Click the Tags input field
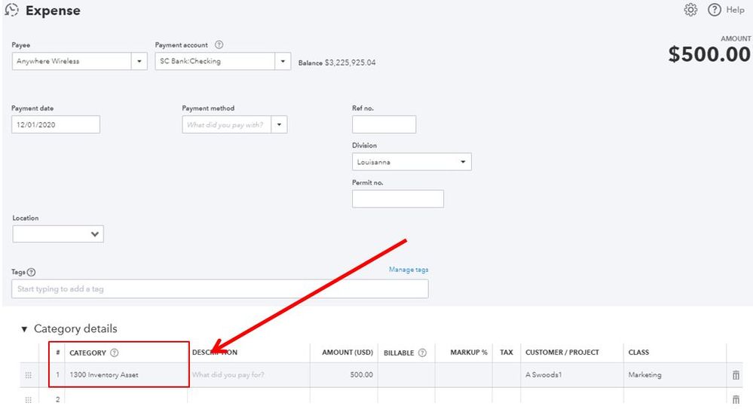Viewport: 753px width, 409px height. click(x=219, y=289)
